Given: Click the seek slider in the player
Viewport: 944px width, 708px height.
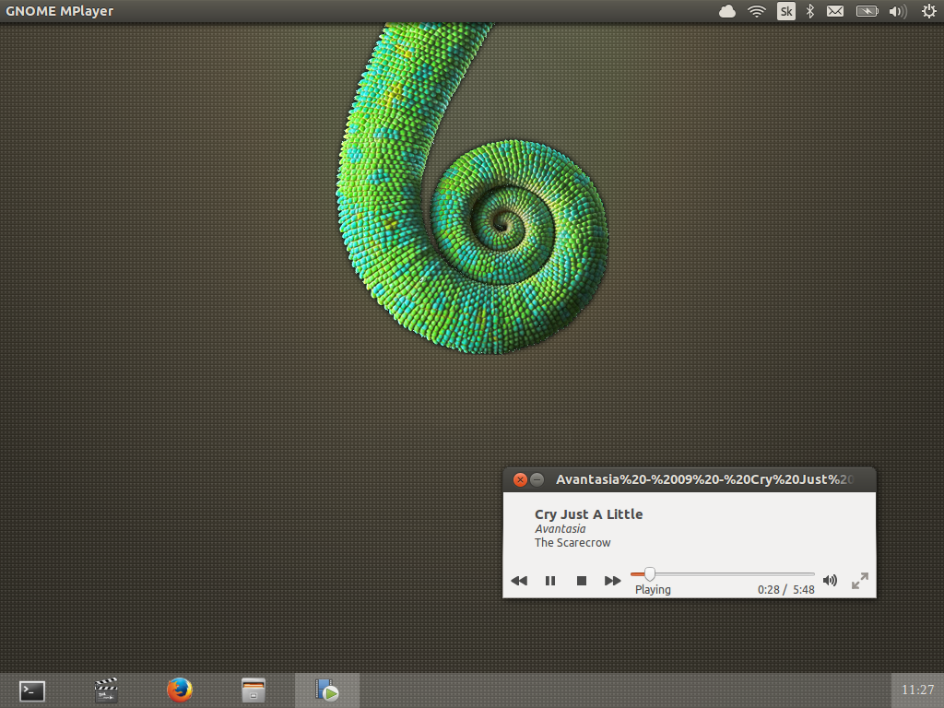Looking at the screenshot, I should [x=723, y=574].
